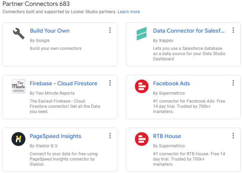Open the three-dot menu on Facebook Ads card

click(233, 83)
